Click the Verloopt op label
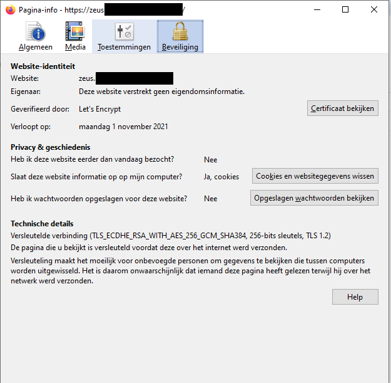This screenshot has width=391, height=383. [31, 127]
